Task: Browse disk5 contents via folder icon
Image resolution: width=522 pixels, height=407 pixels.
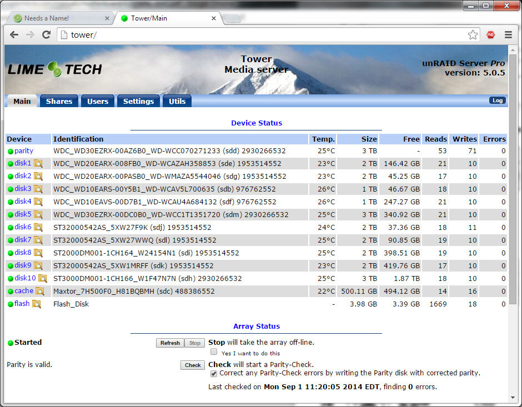Action: [38, 215]
